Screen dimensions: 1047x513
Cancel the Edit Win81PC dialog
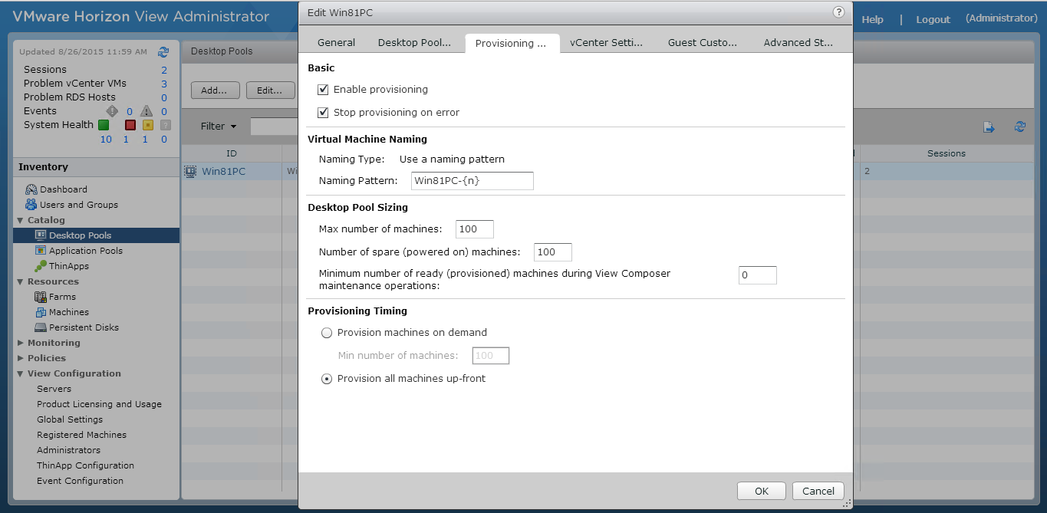[x=818, y=492]
